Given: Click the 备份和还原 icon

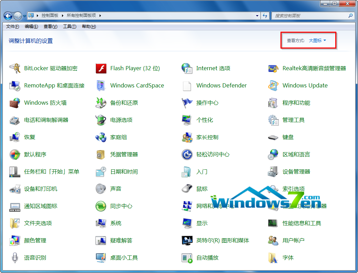Looking at the screenshot, I should pyautogui.click(x=101, y=103).
